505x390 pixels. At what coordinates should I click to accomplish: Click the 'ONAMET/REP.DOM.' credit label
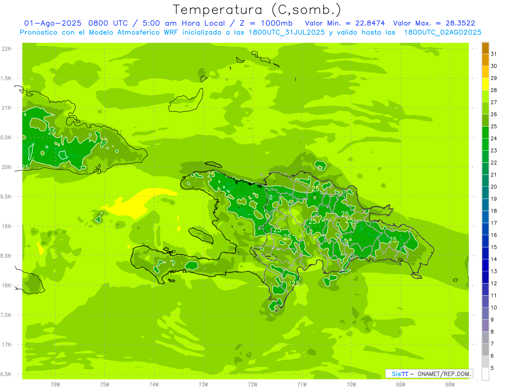[445, 374]
